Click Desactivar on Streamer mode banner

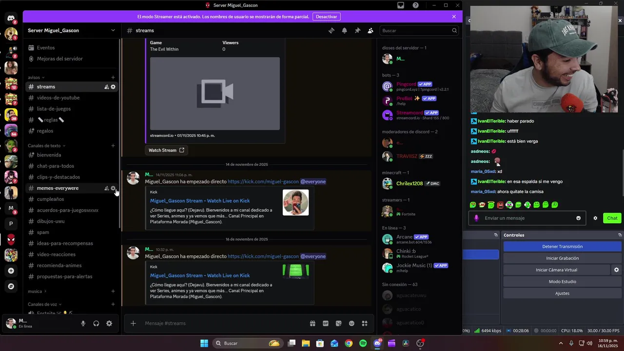[326, 17]
